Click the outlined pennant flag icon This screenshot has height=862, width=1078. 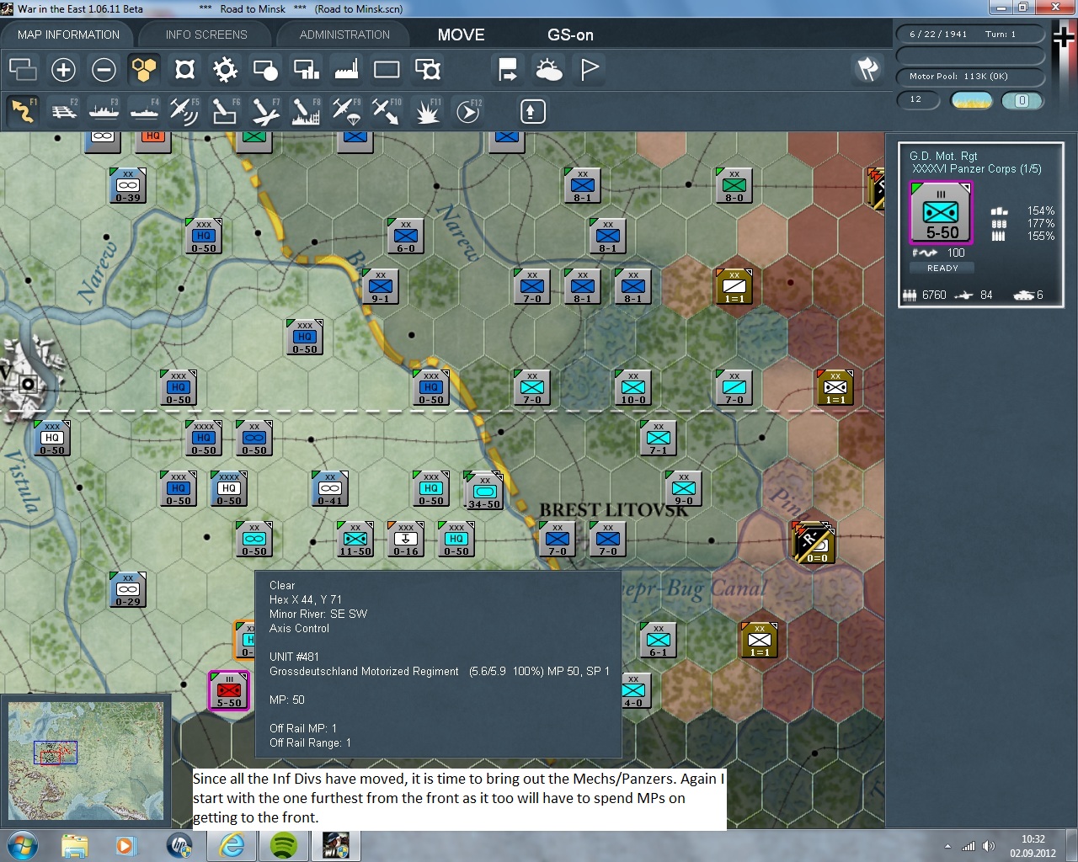point(590,69)
